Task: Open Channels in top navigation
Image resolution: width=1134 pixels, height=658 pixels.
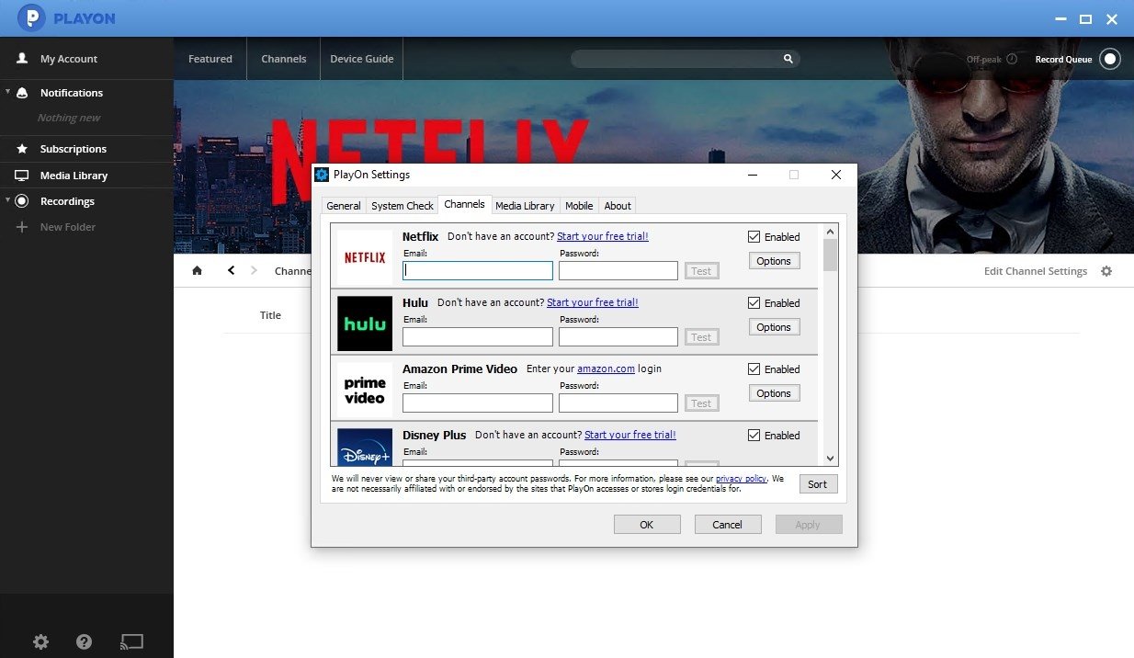Action: pos(284,59)
